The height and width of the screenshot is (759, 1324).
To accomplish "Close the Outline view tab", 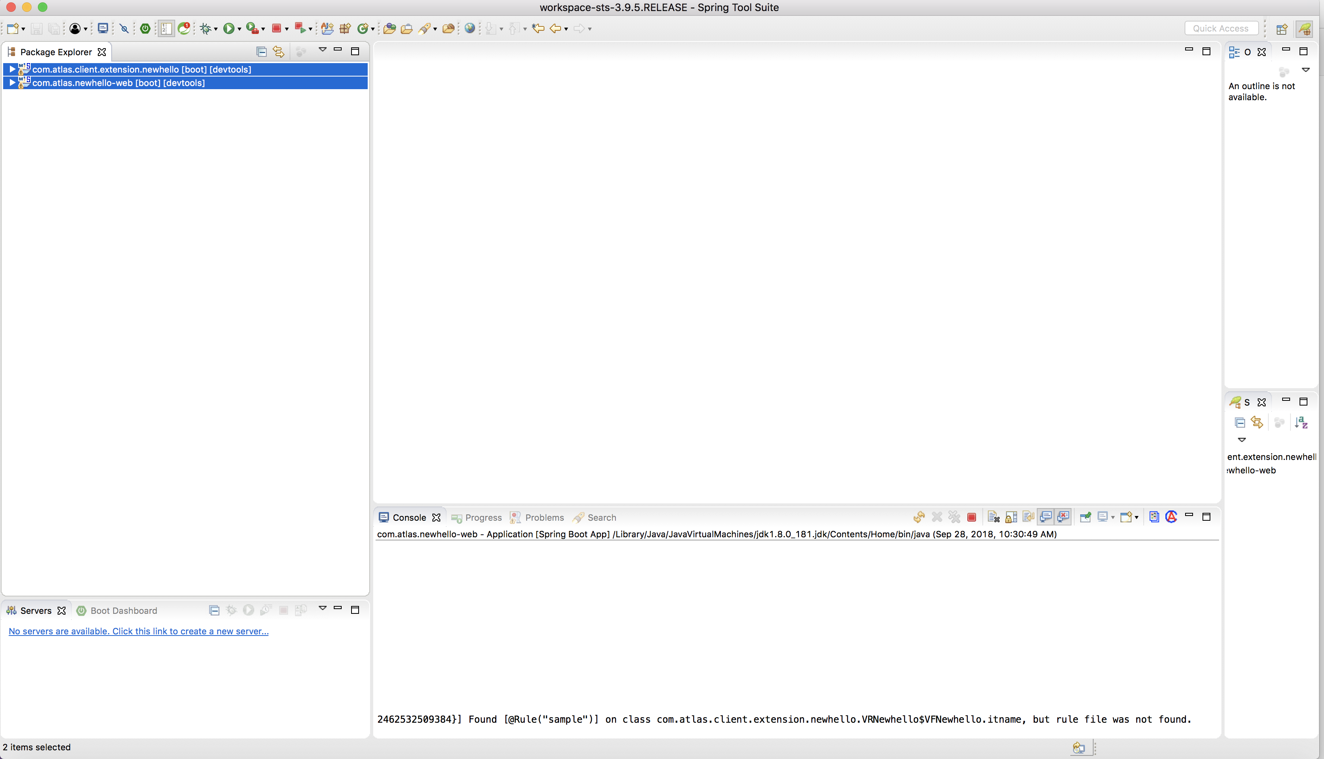I will point(1261,52).
